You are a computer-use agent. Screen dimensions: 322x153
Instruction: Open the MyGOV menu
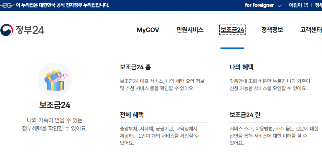tap(148, 30)
